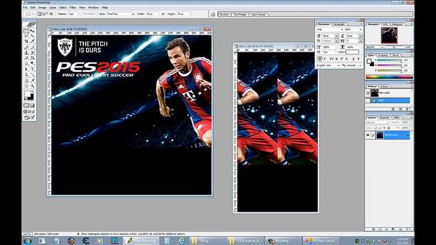The image size is (436, 245).
Task: Open the anti-aliasing dropdown showing Smooth
Action: 354,65
